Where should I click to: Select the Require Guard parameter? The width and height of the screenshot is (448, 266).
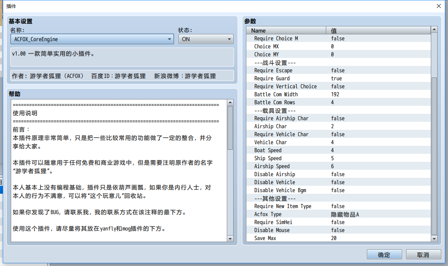339,78
